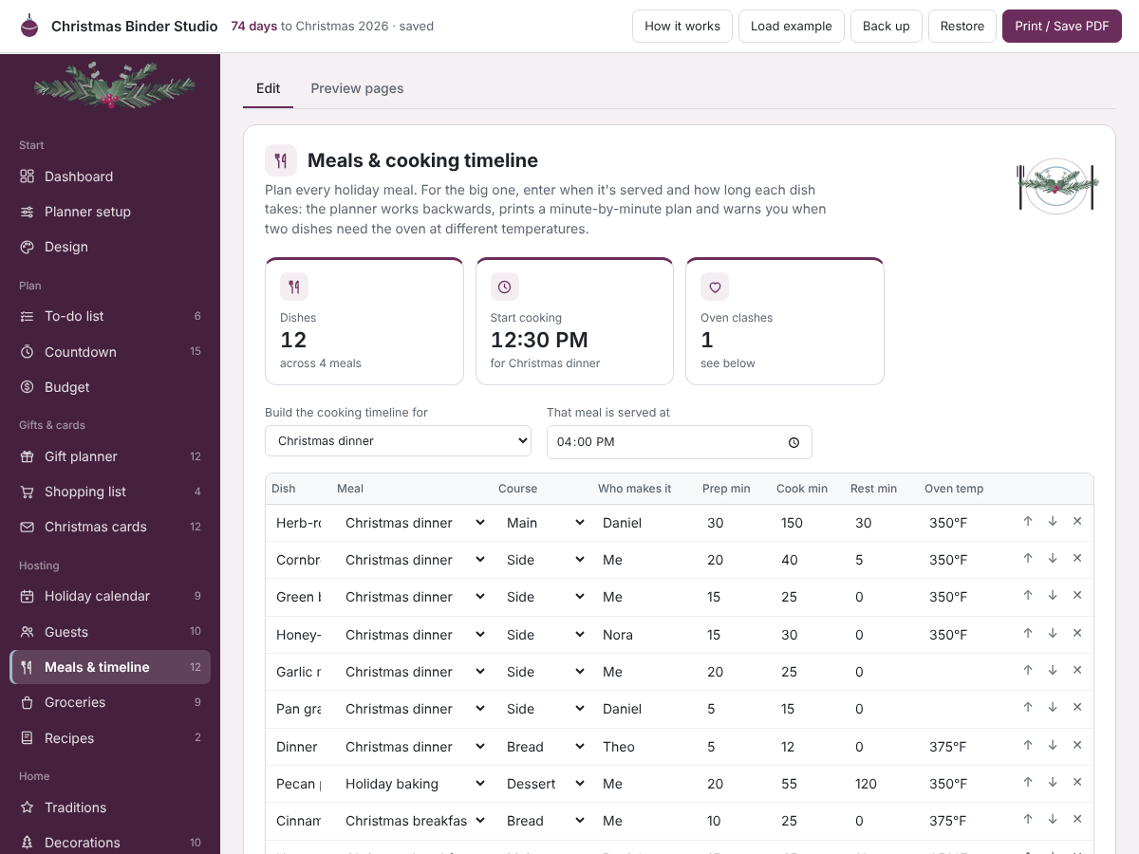
Task: Go to Gift planner
Action: (x=110, y=456)
